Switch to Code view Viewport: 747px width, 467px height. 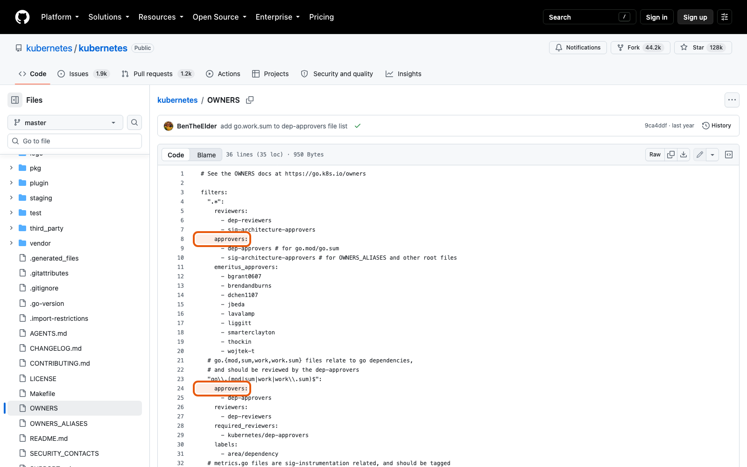(x=176, y=155)
